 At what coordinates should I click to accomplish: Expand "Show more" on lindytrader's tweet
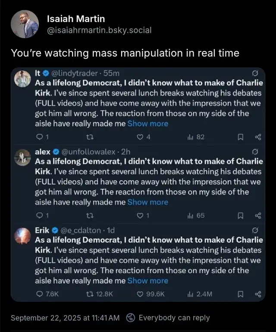pos(148,123)
